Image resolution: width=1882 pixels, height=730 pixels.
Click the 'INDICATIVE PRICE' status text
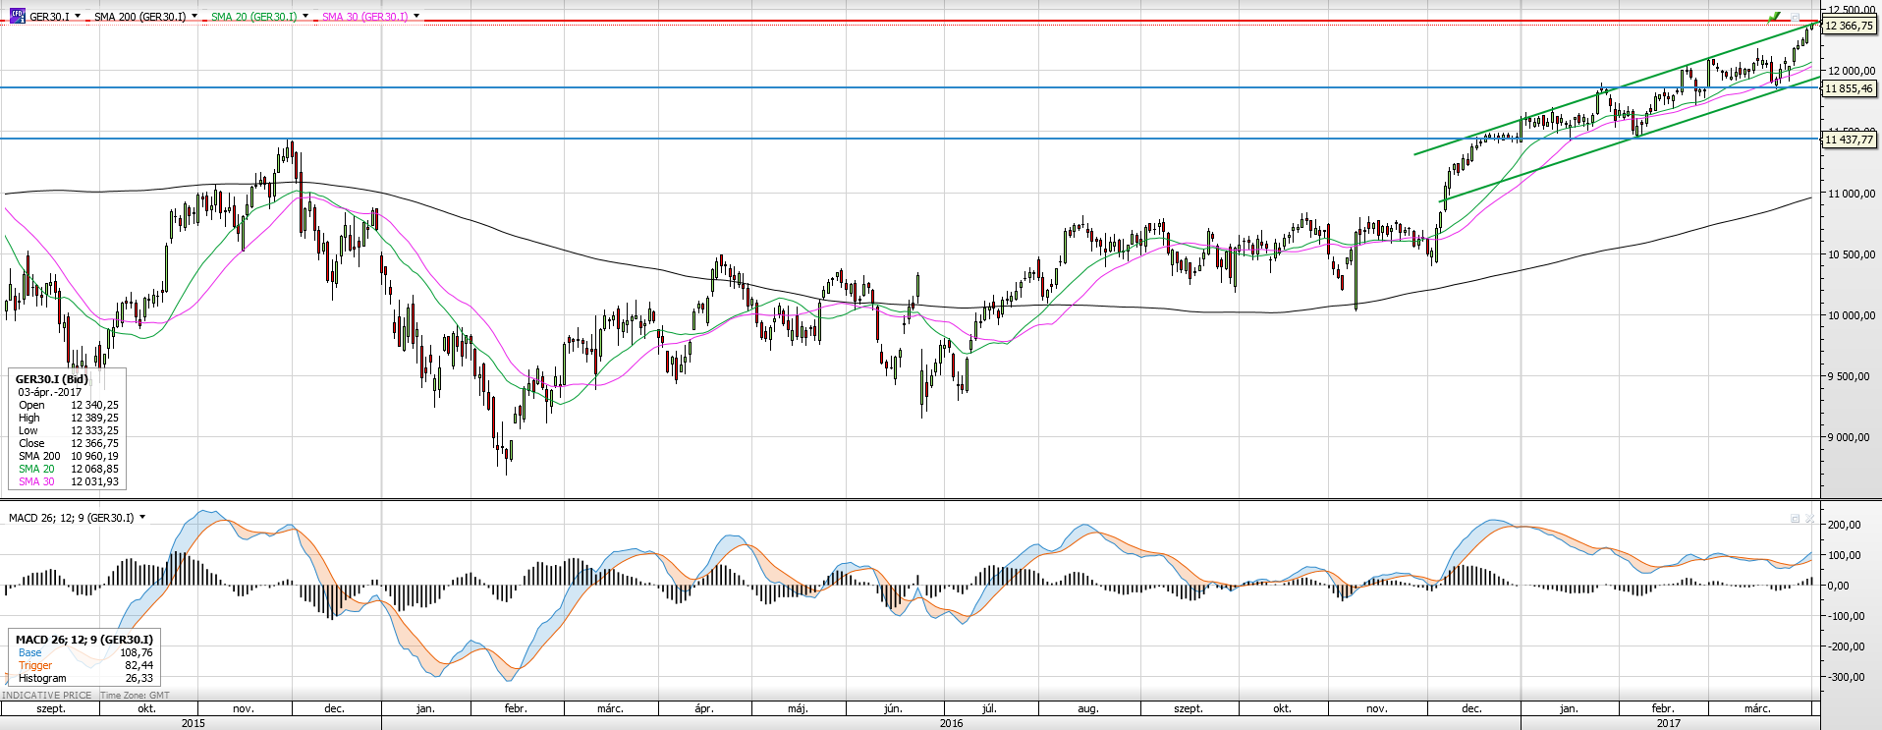47,696
